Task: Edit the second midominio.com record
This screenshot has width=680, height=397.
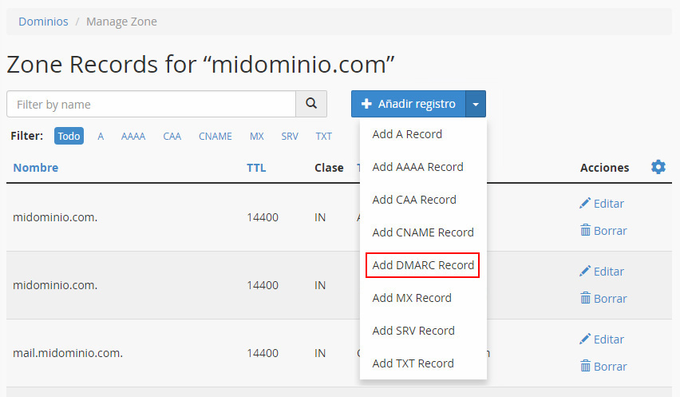Action: (602, 272)
